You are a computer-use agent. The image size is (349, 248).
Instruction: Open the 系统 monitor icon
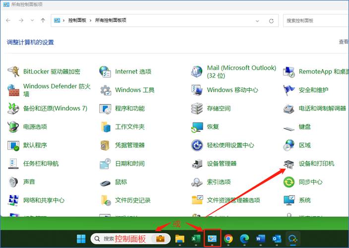click(x=289, y=200)
